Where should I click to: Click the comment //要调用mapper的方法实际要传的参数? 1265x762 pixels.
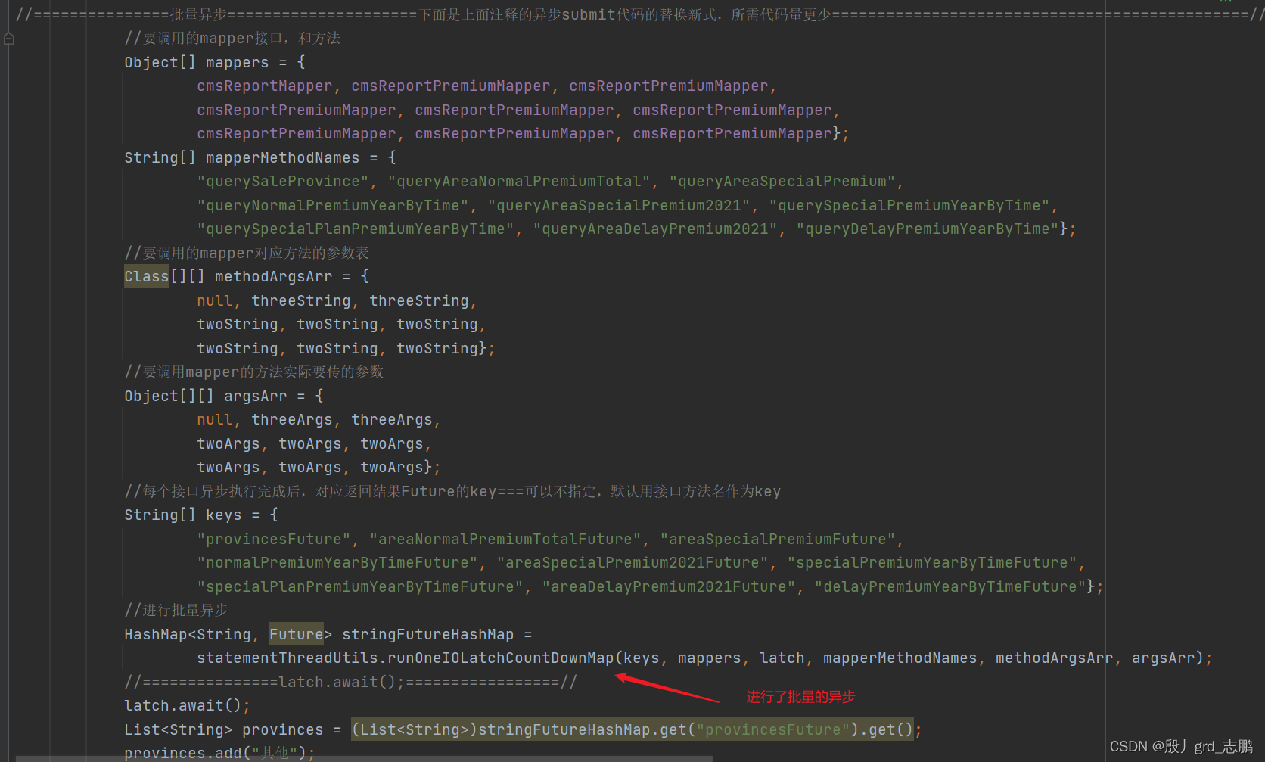pos(254,372)
